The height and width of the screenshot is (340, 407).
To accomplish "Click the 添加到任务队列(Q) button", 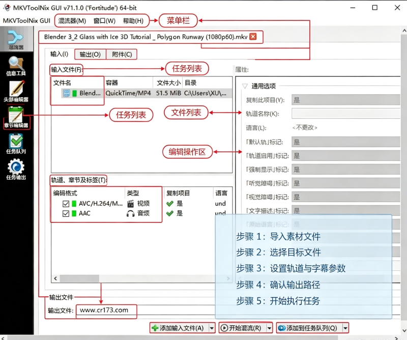I will (309, 328).
